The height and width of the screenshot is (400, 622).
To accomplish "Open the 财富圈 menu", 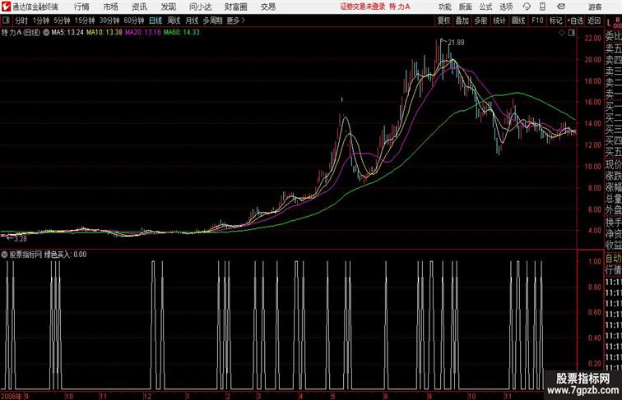I will pos(236,7).
